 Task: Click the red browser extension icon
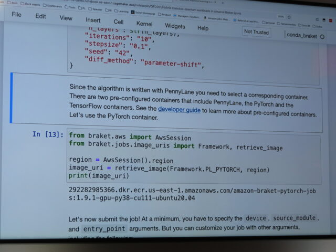click(330, 20)
